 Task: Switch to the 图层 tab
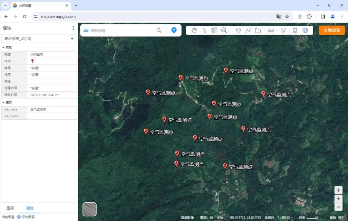[10, 208]
